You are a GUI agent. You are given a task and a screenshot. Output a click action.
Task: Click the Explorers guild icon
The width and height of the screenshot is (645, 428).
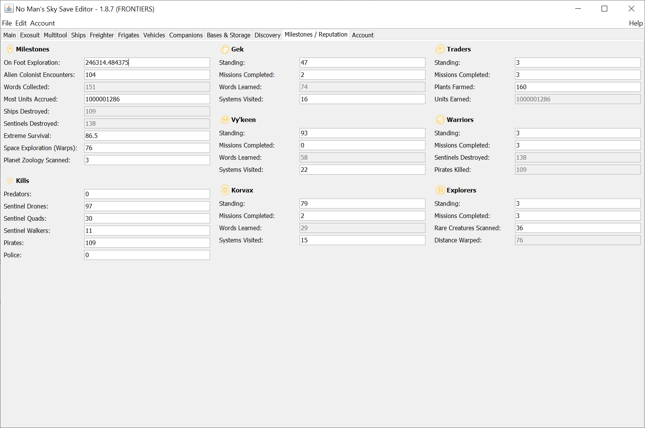point(440,190)
